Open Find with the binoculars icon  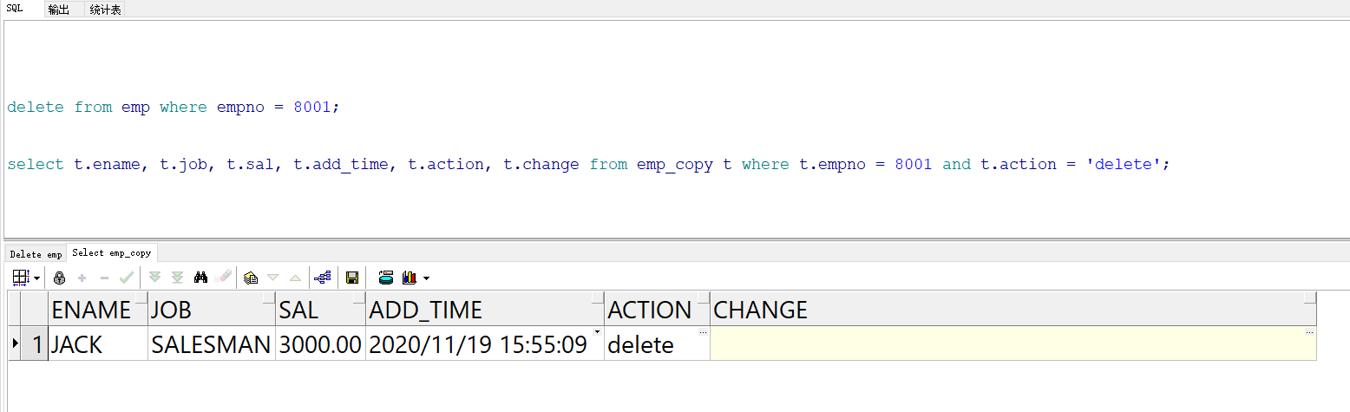click(201, 278)
